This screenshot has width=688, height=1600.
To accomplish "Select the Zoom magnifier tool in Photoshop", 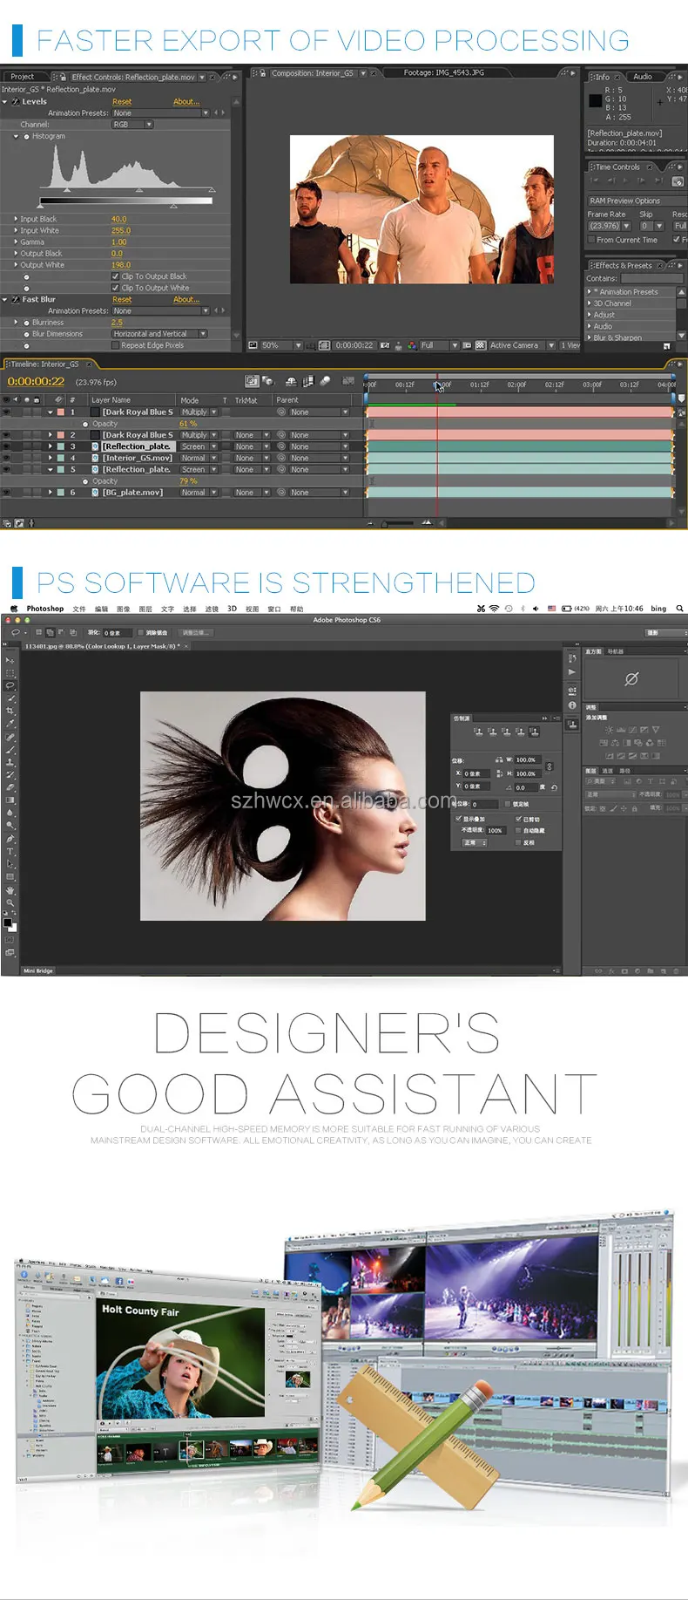I will tap(10, 903).
